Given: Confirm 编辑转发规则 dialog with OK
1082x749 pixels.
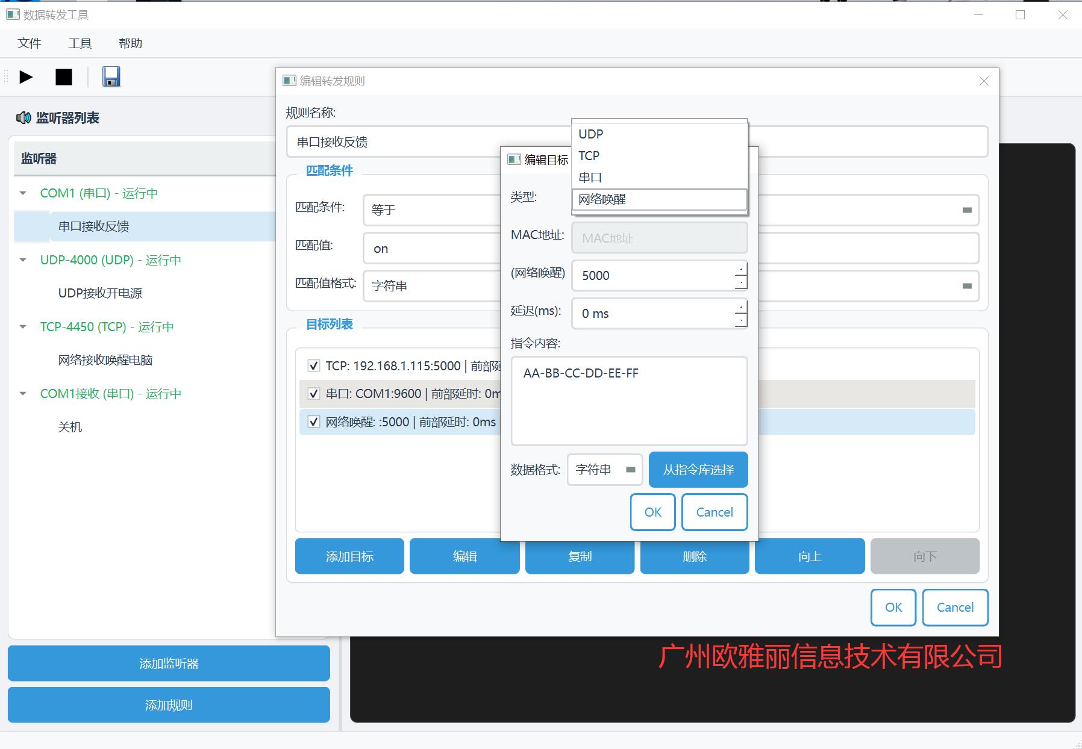Looking at the screenshot, I should click(x=893, y=608).
